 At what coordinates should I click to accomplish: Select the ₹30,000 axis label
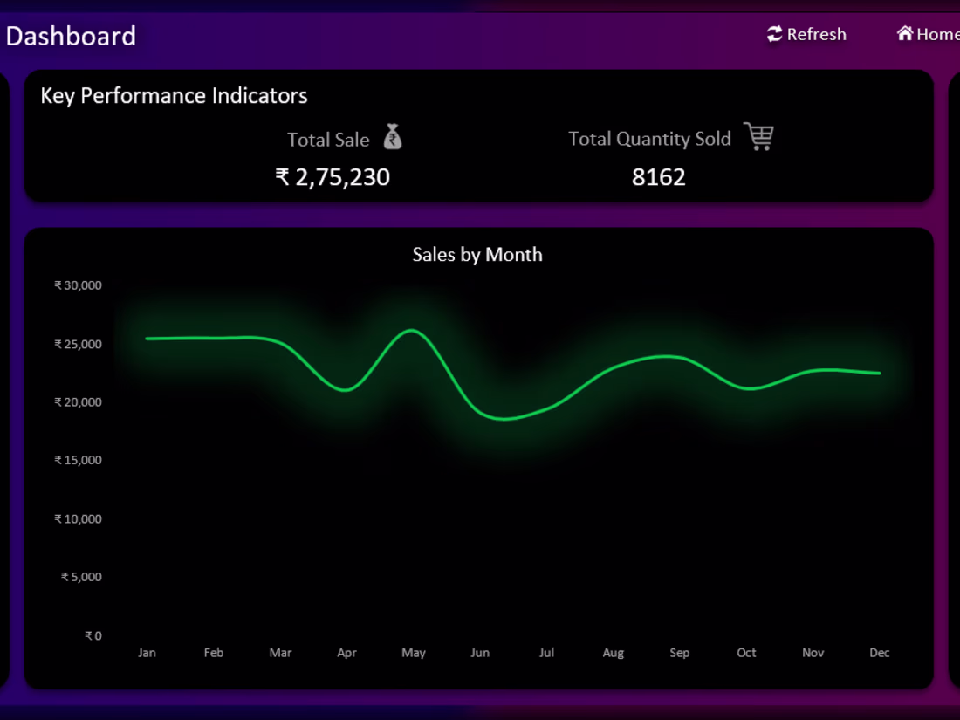[x=77, y=285]
